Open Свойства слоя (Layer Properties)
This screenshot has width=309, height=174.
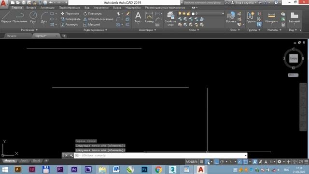click(x=170, y=19)
